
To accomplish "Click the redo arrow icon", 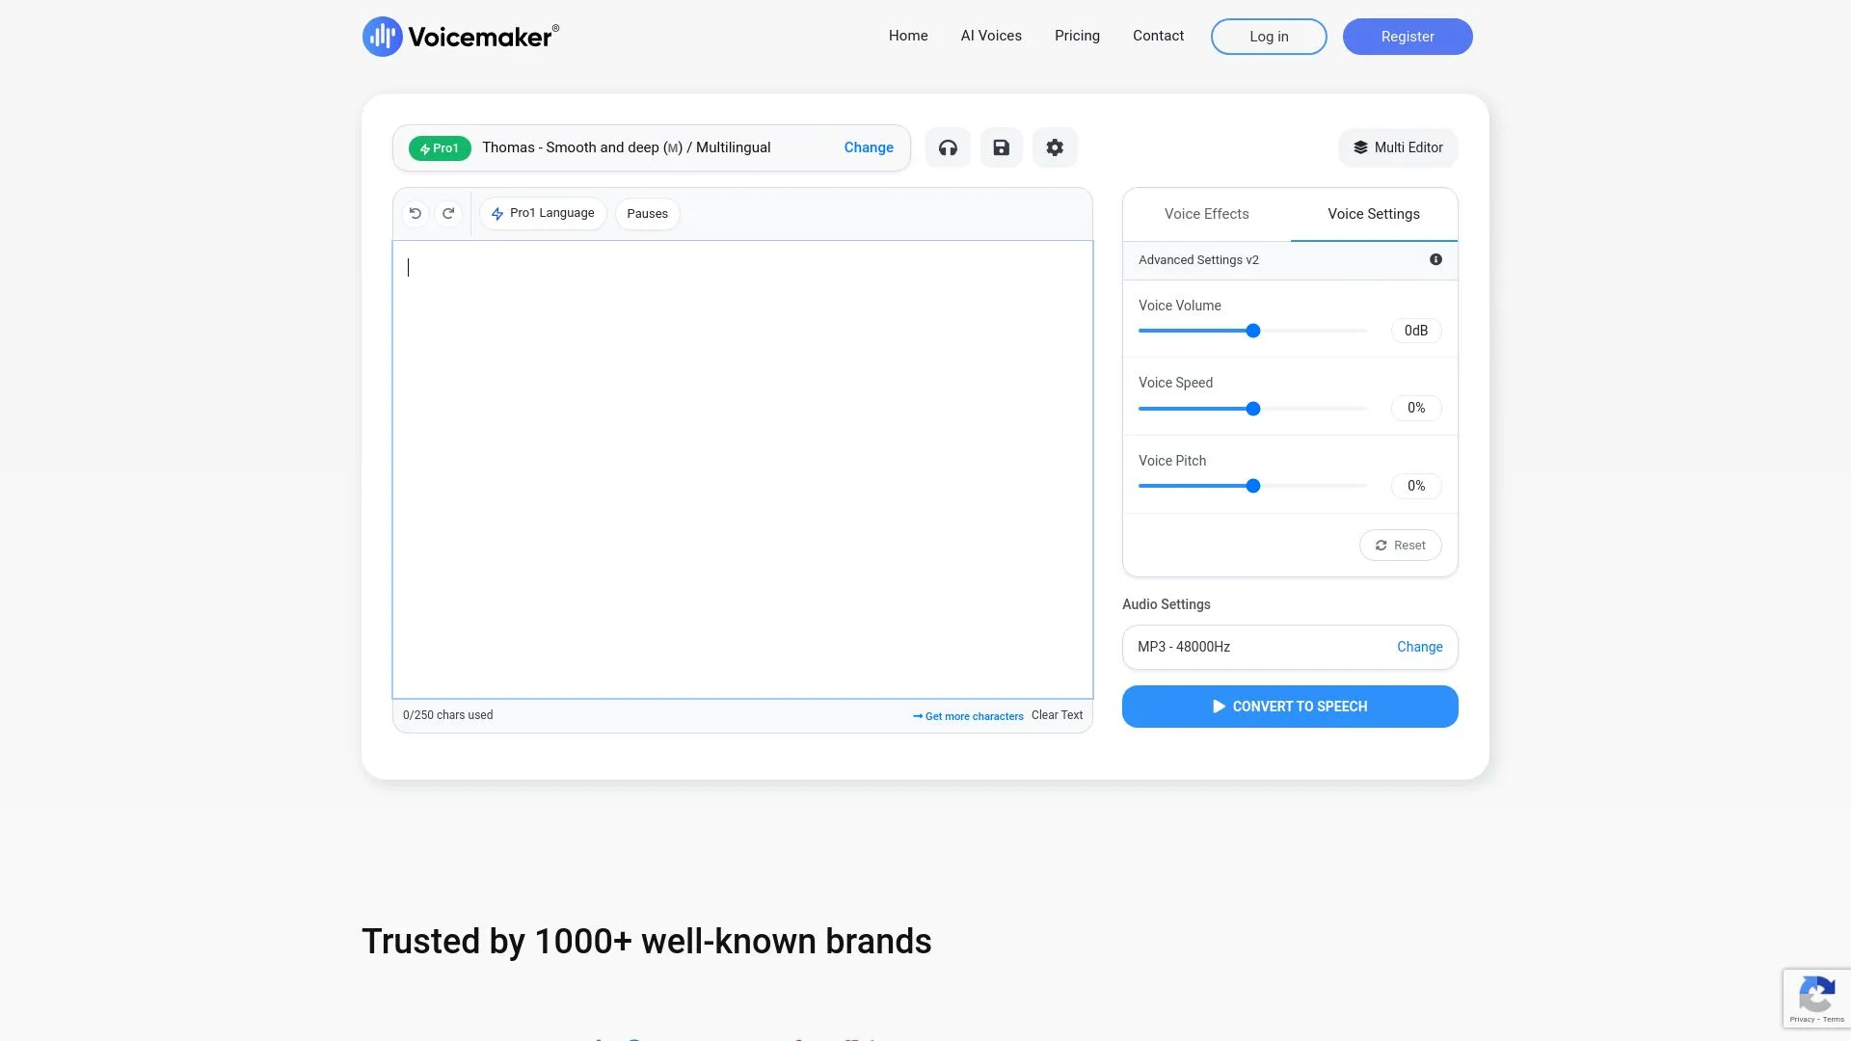I will click(448, 213).
